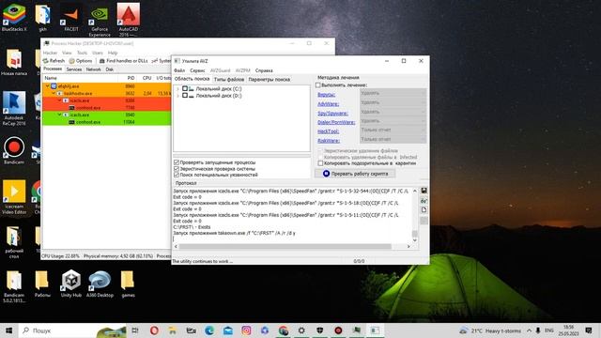Open Tools menu in Process Hacker
The width and height of the screenshot is (601, 338).
(82, 53)
